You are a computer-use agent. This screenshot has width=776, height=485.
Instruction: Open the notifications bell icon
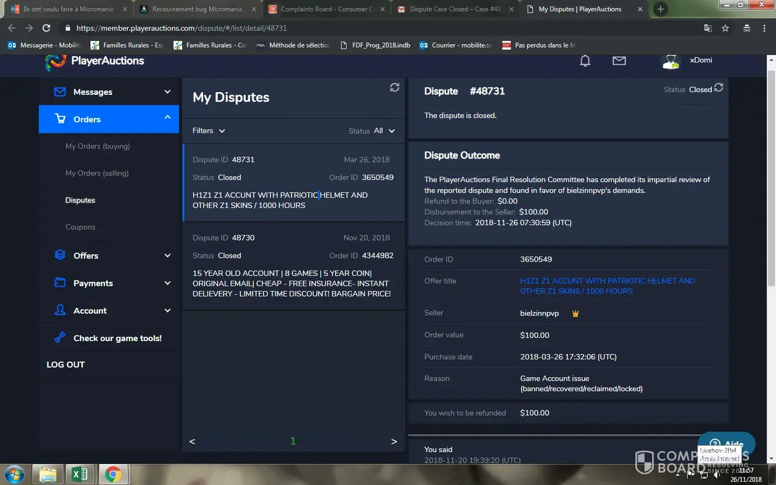point(585,61)
